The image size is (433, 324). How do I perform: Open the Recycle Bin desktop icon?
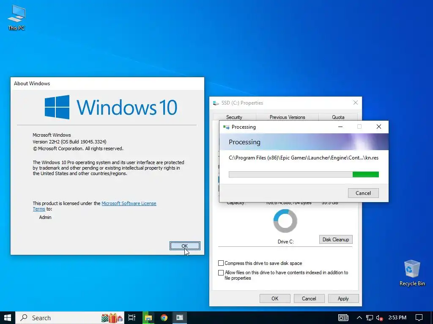tap(412, 273)
